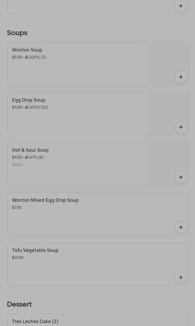Select the Hot & Sour Soup title

coord(30,150)
